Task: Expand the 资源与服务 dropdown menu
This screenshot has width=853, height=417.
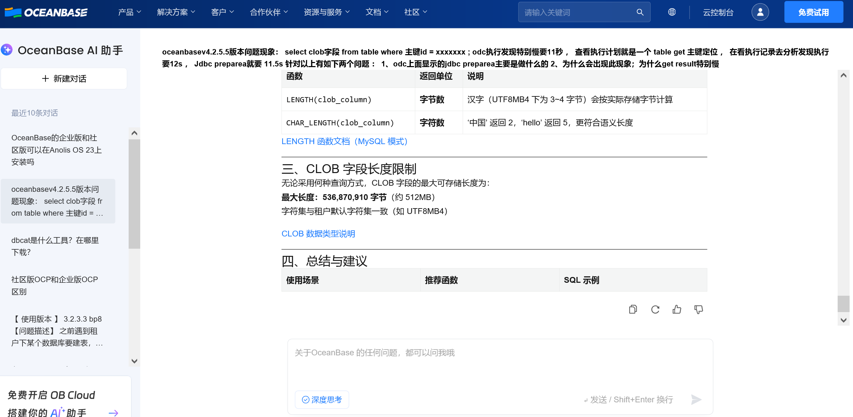Action: (x=327, y=12)
